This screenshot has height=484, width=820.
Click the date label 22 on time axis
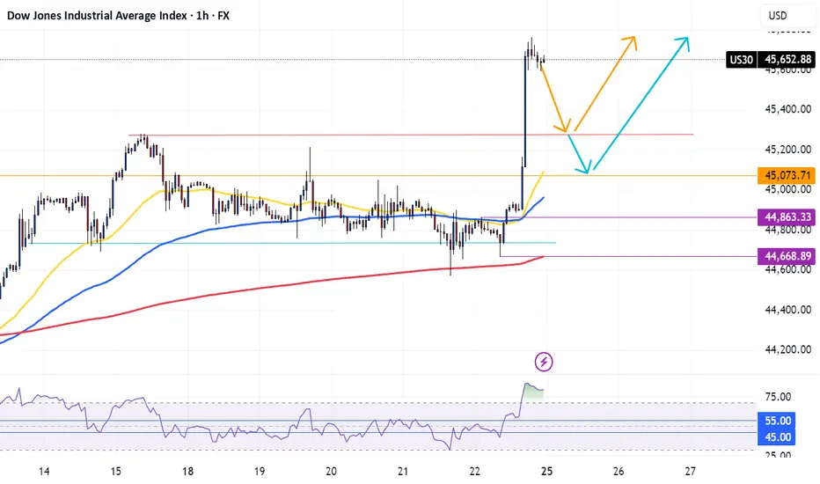474,472
